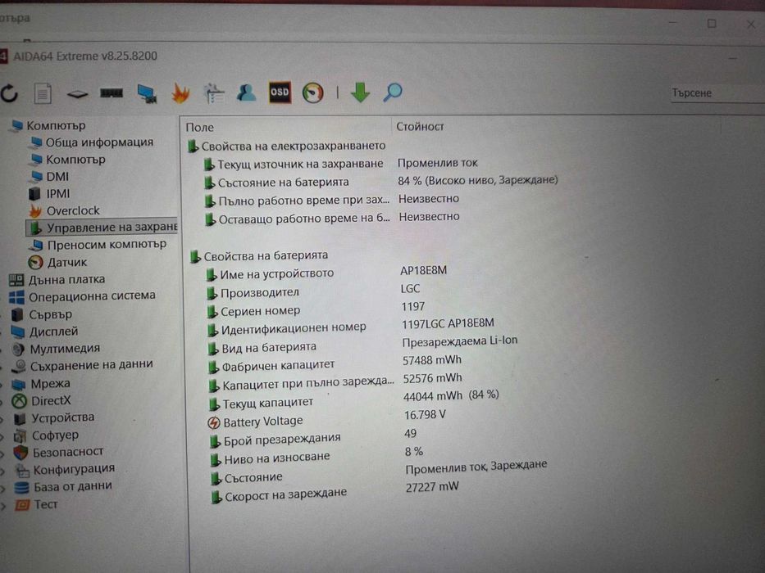This screenshot has width=765, height=573.
Task: Open the sensor gauge panel icon
Action: (312, 92)
